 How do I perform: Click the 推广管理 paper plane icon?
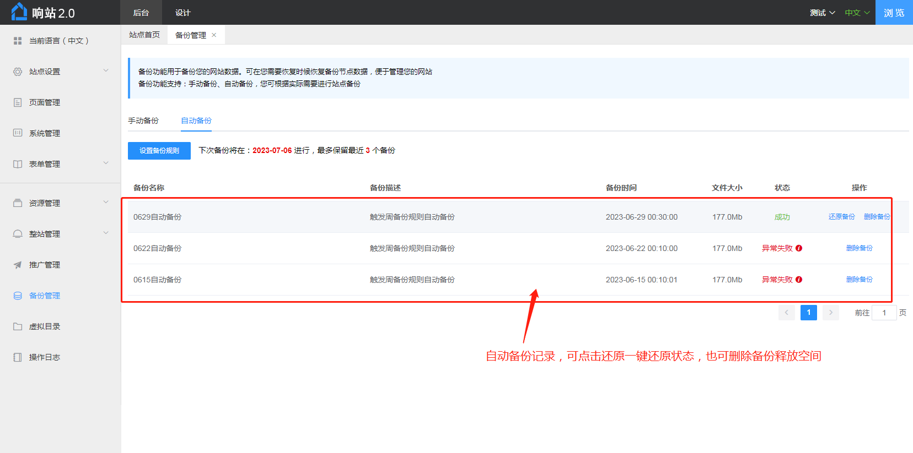(18, 265)
